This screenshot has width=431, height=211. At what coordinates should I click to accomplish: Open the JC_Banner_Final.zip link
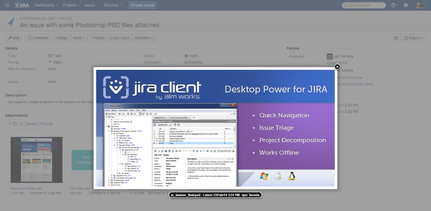coord(36,124)
